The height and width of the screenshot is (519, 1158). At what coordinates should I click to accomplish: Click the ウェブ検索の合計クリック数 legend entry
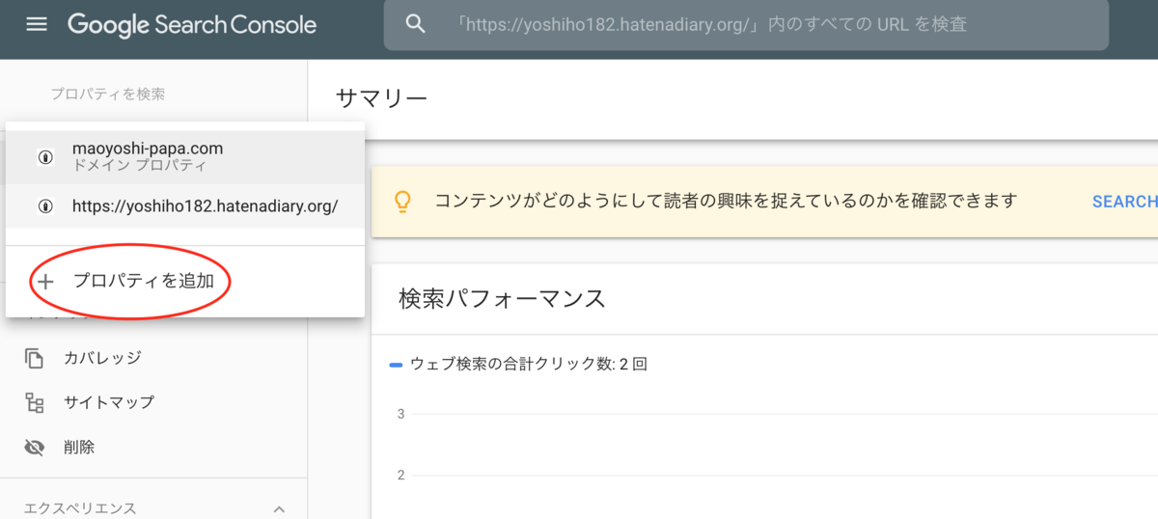point(518,365)
